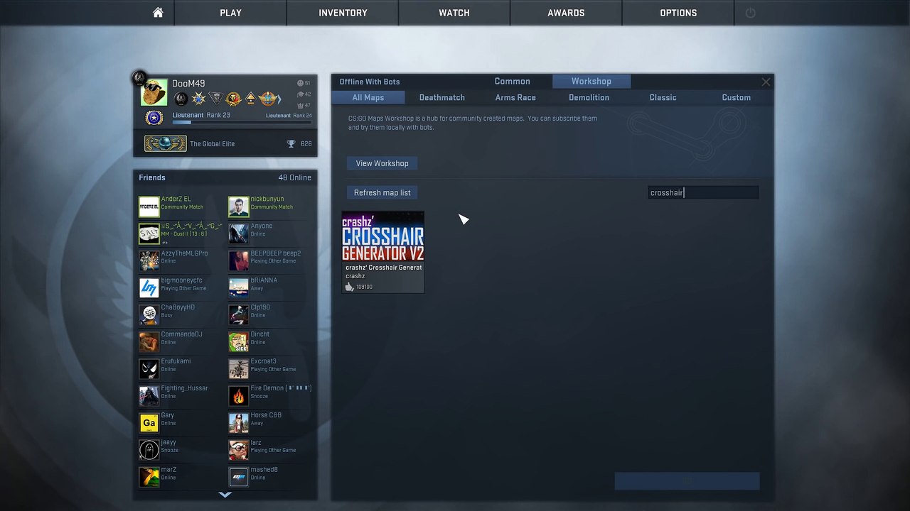Click the trophy wins icon
Screen dimensions: 910x511
tap(291, 143)
